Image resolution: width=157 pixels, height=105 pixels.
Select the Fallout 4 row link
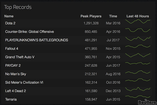[12, 49]
